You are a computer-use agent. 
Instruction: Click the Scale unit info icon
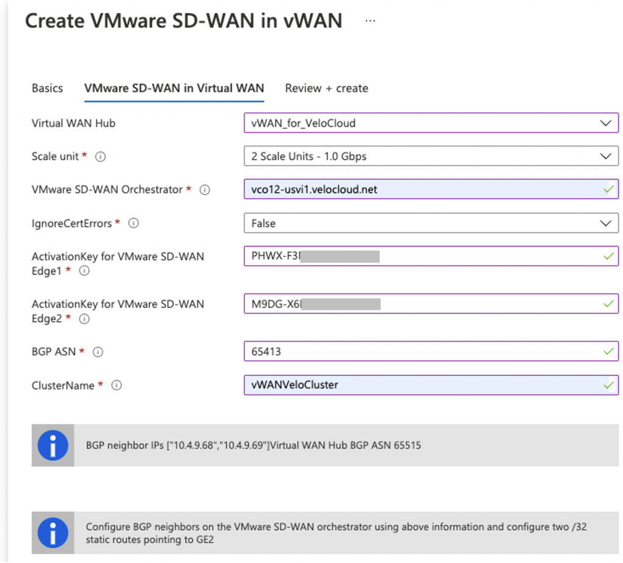(100, 156)
